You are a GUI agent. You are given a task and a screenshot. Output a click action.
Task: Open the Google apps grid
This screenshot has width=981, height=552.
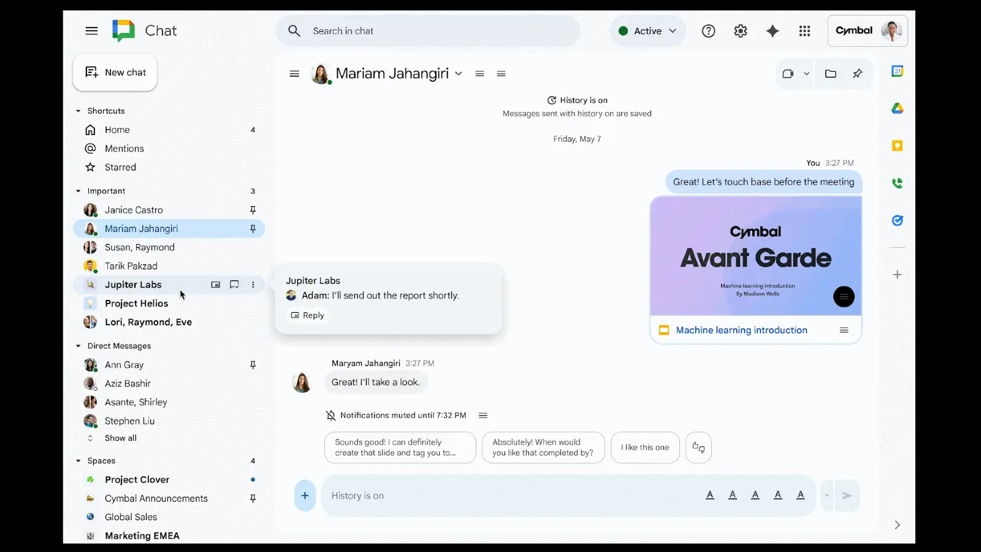[x=804, y=31]
